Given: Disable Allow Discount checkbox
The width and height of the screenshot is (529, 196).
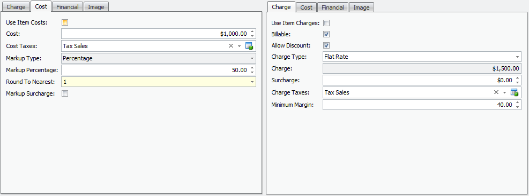Looking at the screenshot, I should click(x=326, y=45).
